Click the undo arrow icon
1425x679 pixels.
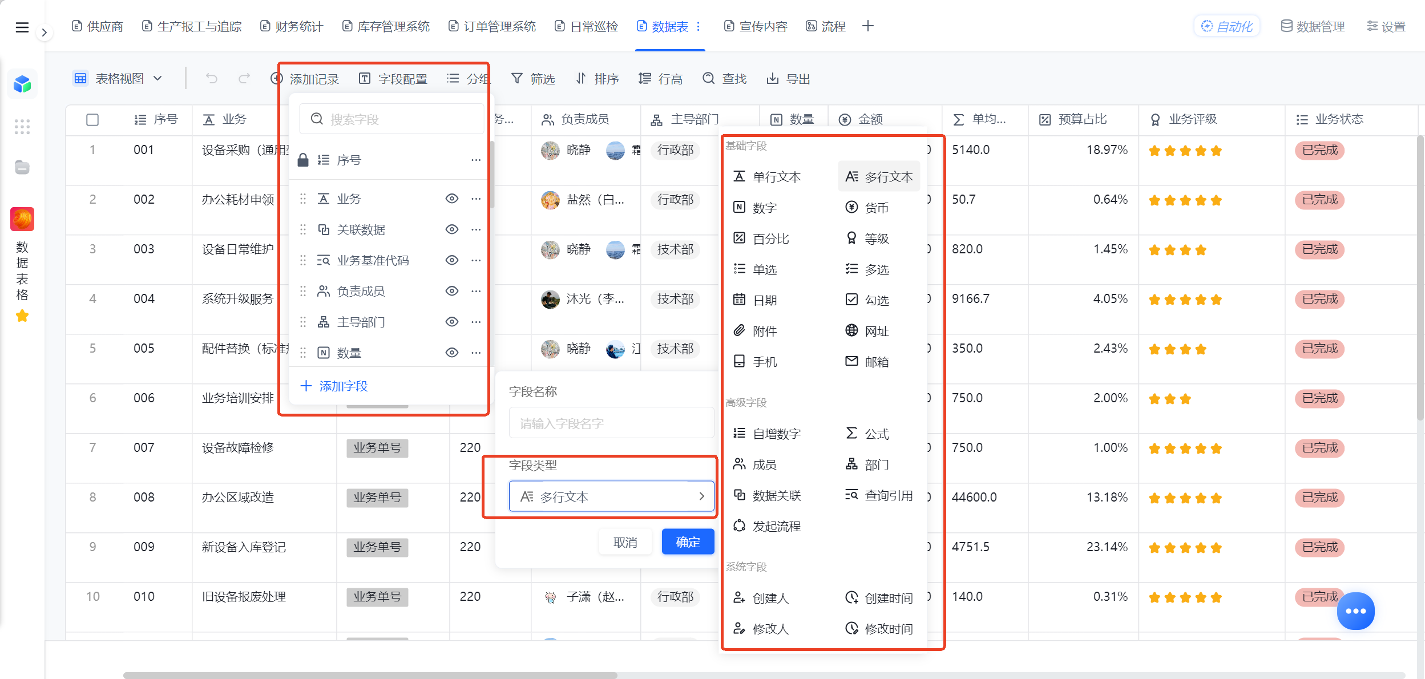[212, 78]
